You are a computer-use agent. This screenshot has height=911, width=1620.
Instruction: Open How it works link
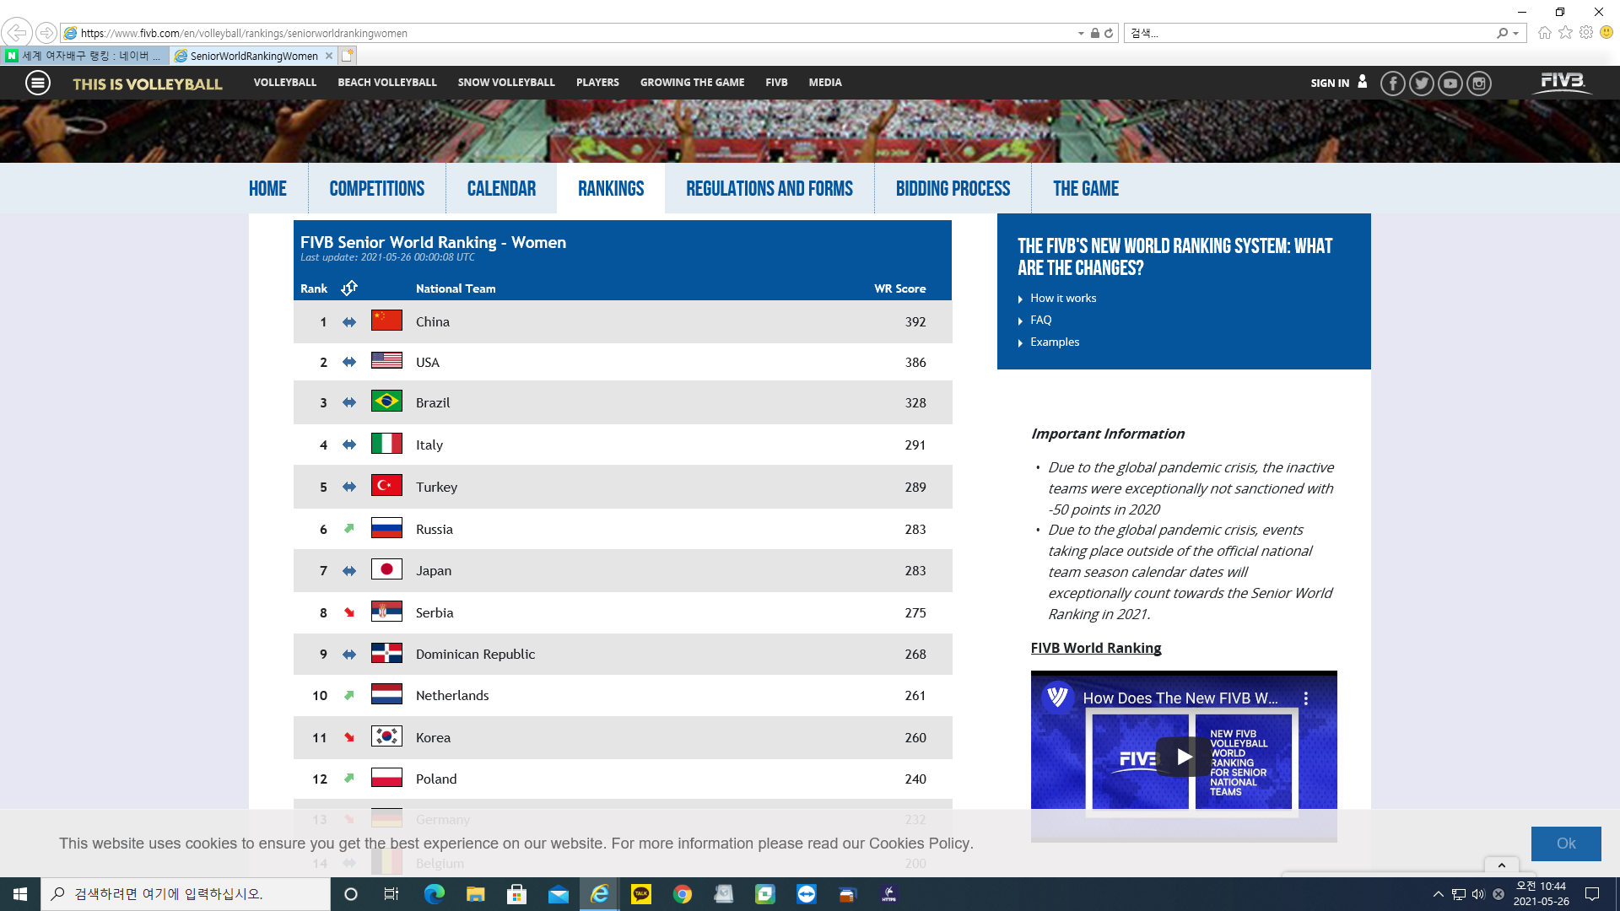coord(1063,299)
